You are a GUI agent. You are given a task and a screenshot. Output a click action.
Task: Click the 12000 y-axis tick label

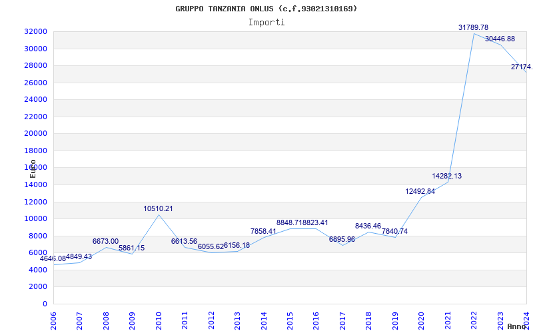point(35,202)
